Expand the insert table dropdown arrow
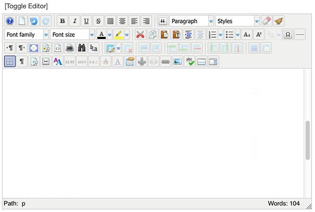The width and height of the screenshot is (315, 212). point(119,48)
